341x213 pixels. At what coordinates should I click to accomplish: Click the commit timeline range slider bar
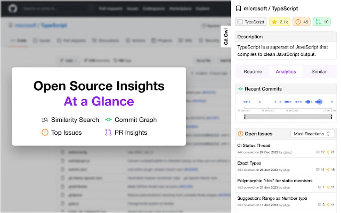[x=288, y=117]
